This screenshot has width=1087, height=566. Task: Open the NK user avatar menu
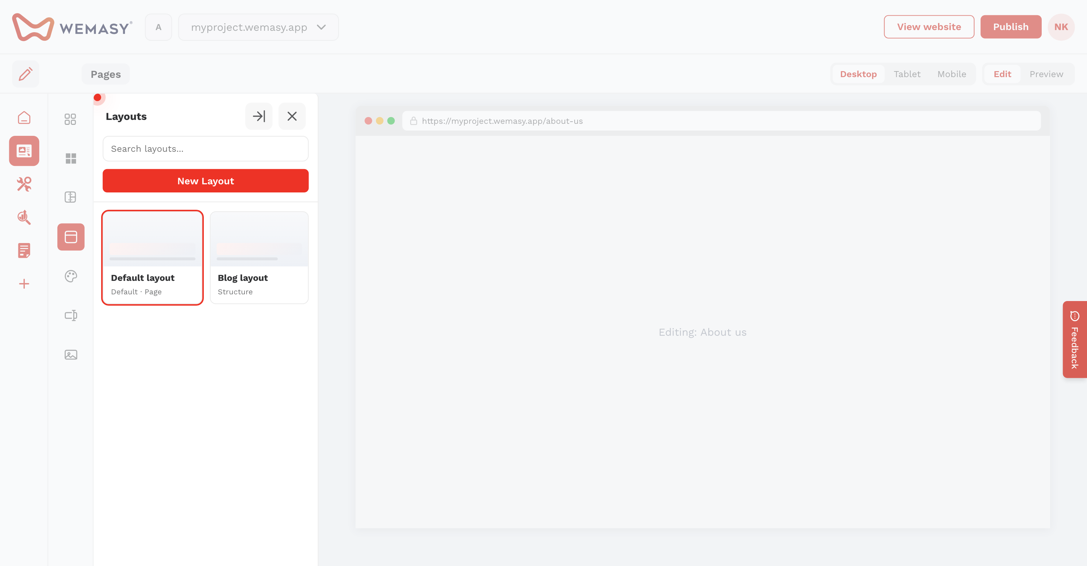point(1061,27)
